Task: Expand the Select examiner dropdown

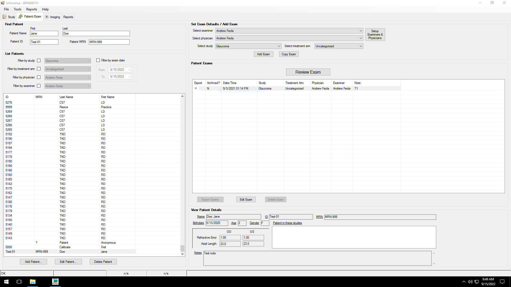Action: (x=361, y=31)
